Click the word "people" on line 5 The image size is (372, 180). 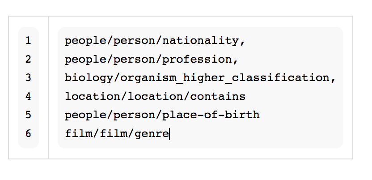click(86, 115)
